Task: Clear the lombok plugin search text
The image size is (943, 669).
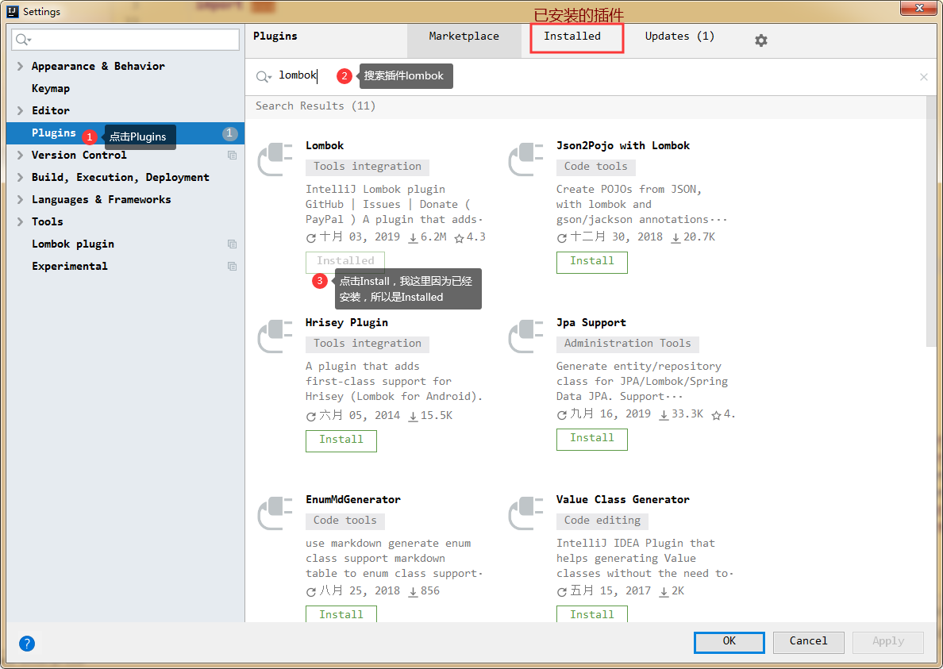Action: (x=924, y=76)
